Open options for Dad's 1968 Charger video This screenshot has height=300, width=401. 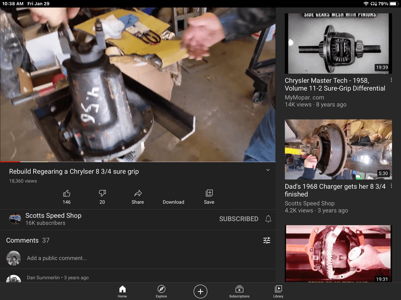coord(391,186)
